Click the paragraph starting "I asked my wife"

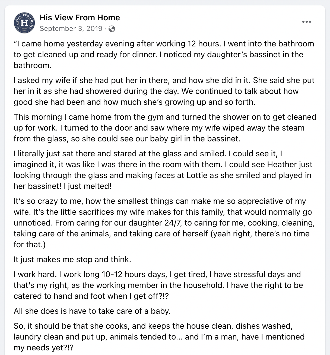(164, 91)
